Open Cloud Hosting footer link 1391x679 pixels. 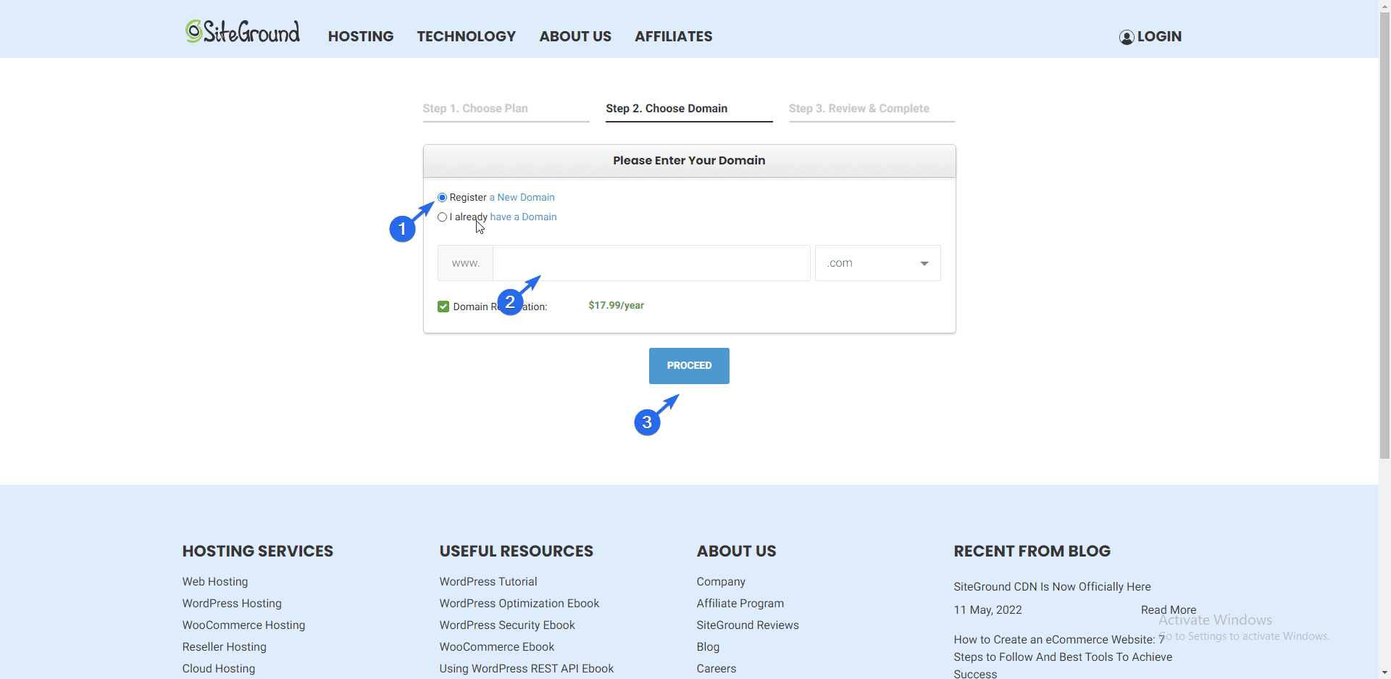(219, 668)
